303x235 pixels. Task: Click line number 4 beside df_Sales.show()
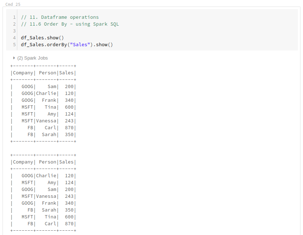click(x=14, y=38)
